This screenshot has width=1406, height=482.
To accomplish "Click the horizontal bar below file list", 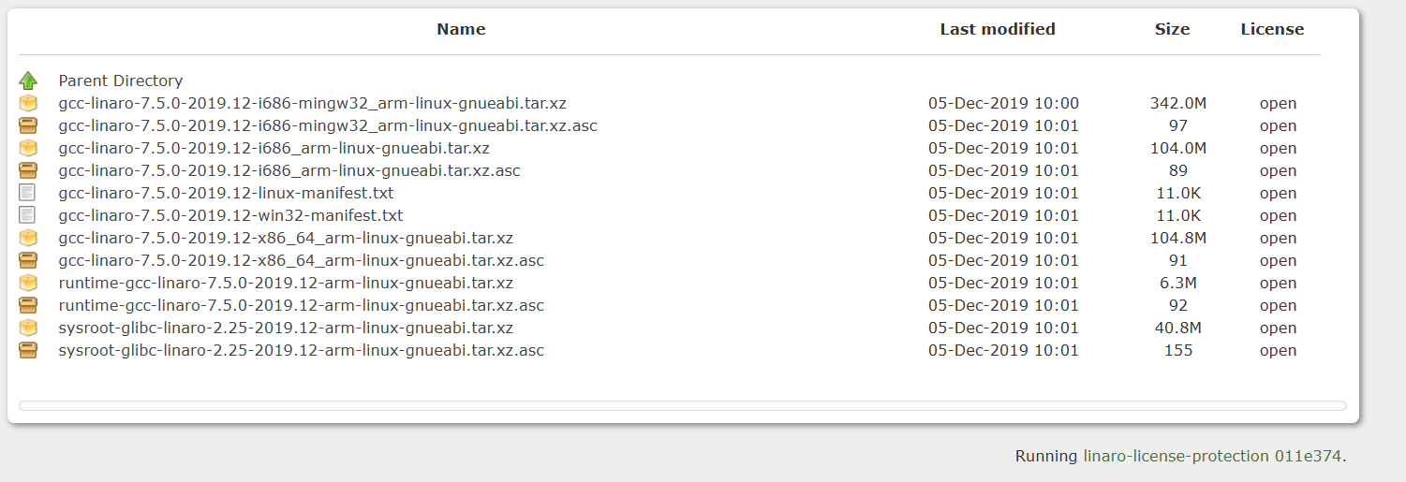I will [x=683, y=405].
